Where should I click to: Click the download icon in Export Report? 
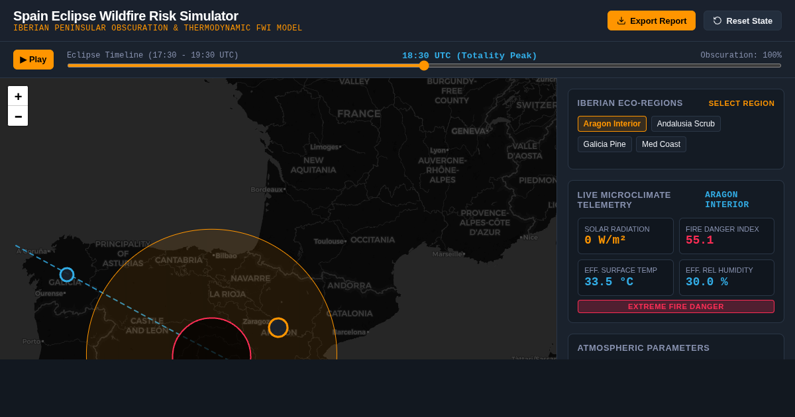click(x=621, y=21)
